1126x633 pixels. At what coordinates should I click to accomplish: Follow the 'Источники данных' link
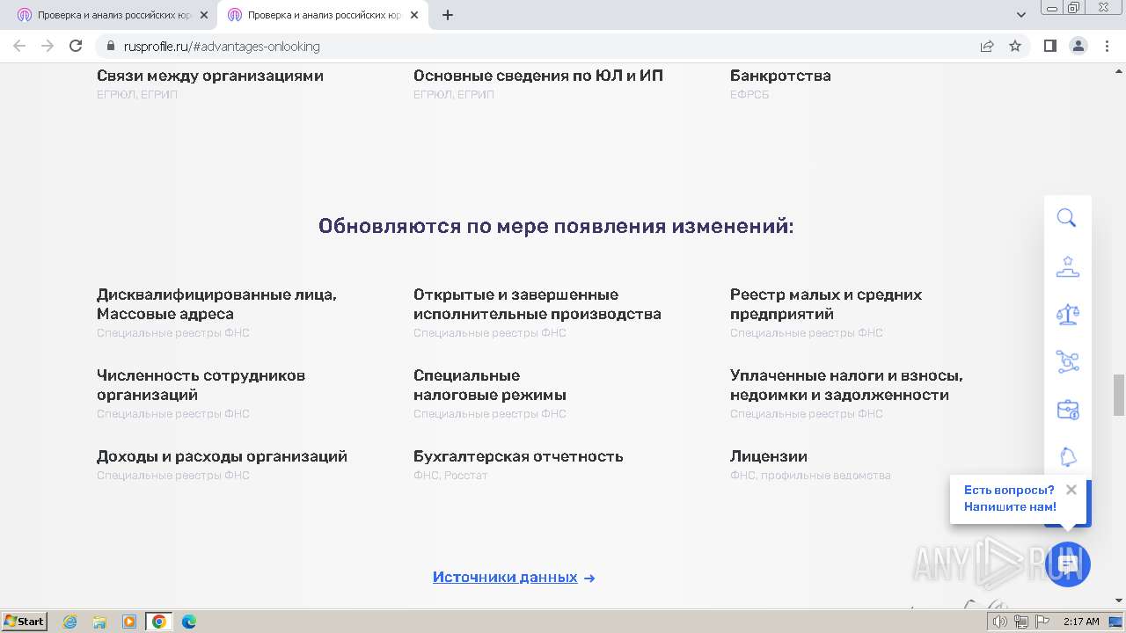pos(505,578)
